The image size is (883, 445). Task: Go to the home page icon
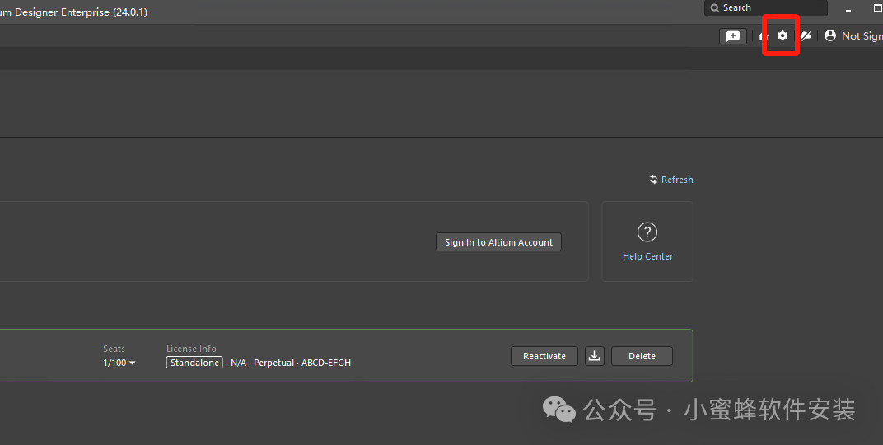(763, 36)
